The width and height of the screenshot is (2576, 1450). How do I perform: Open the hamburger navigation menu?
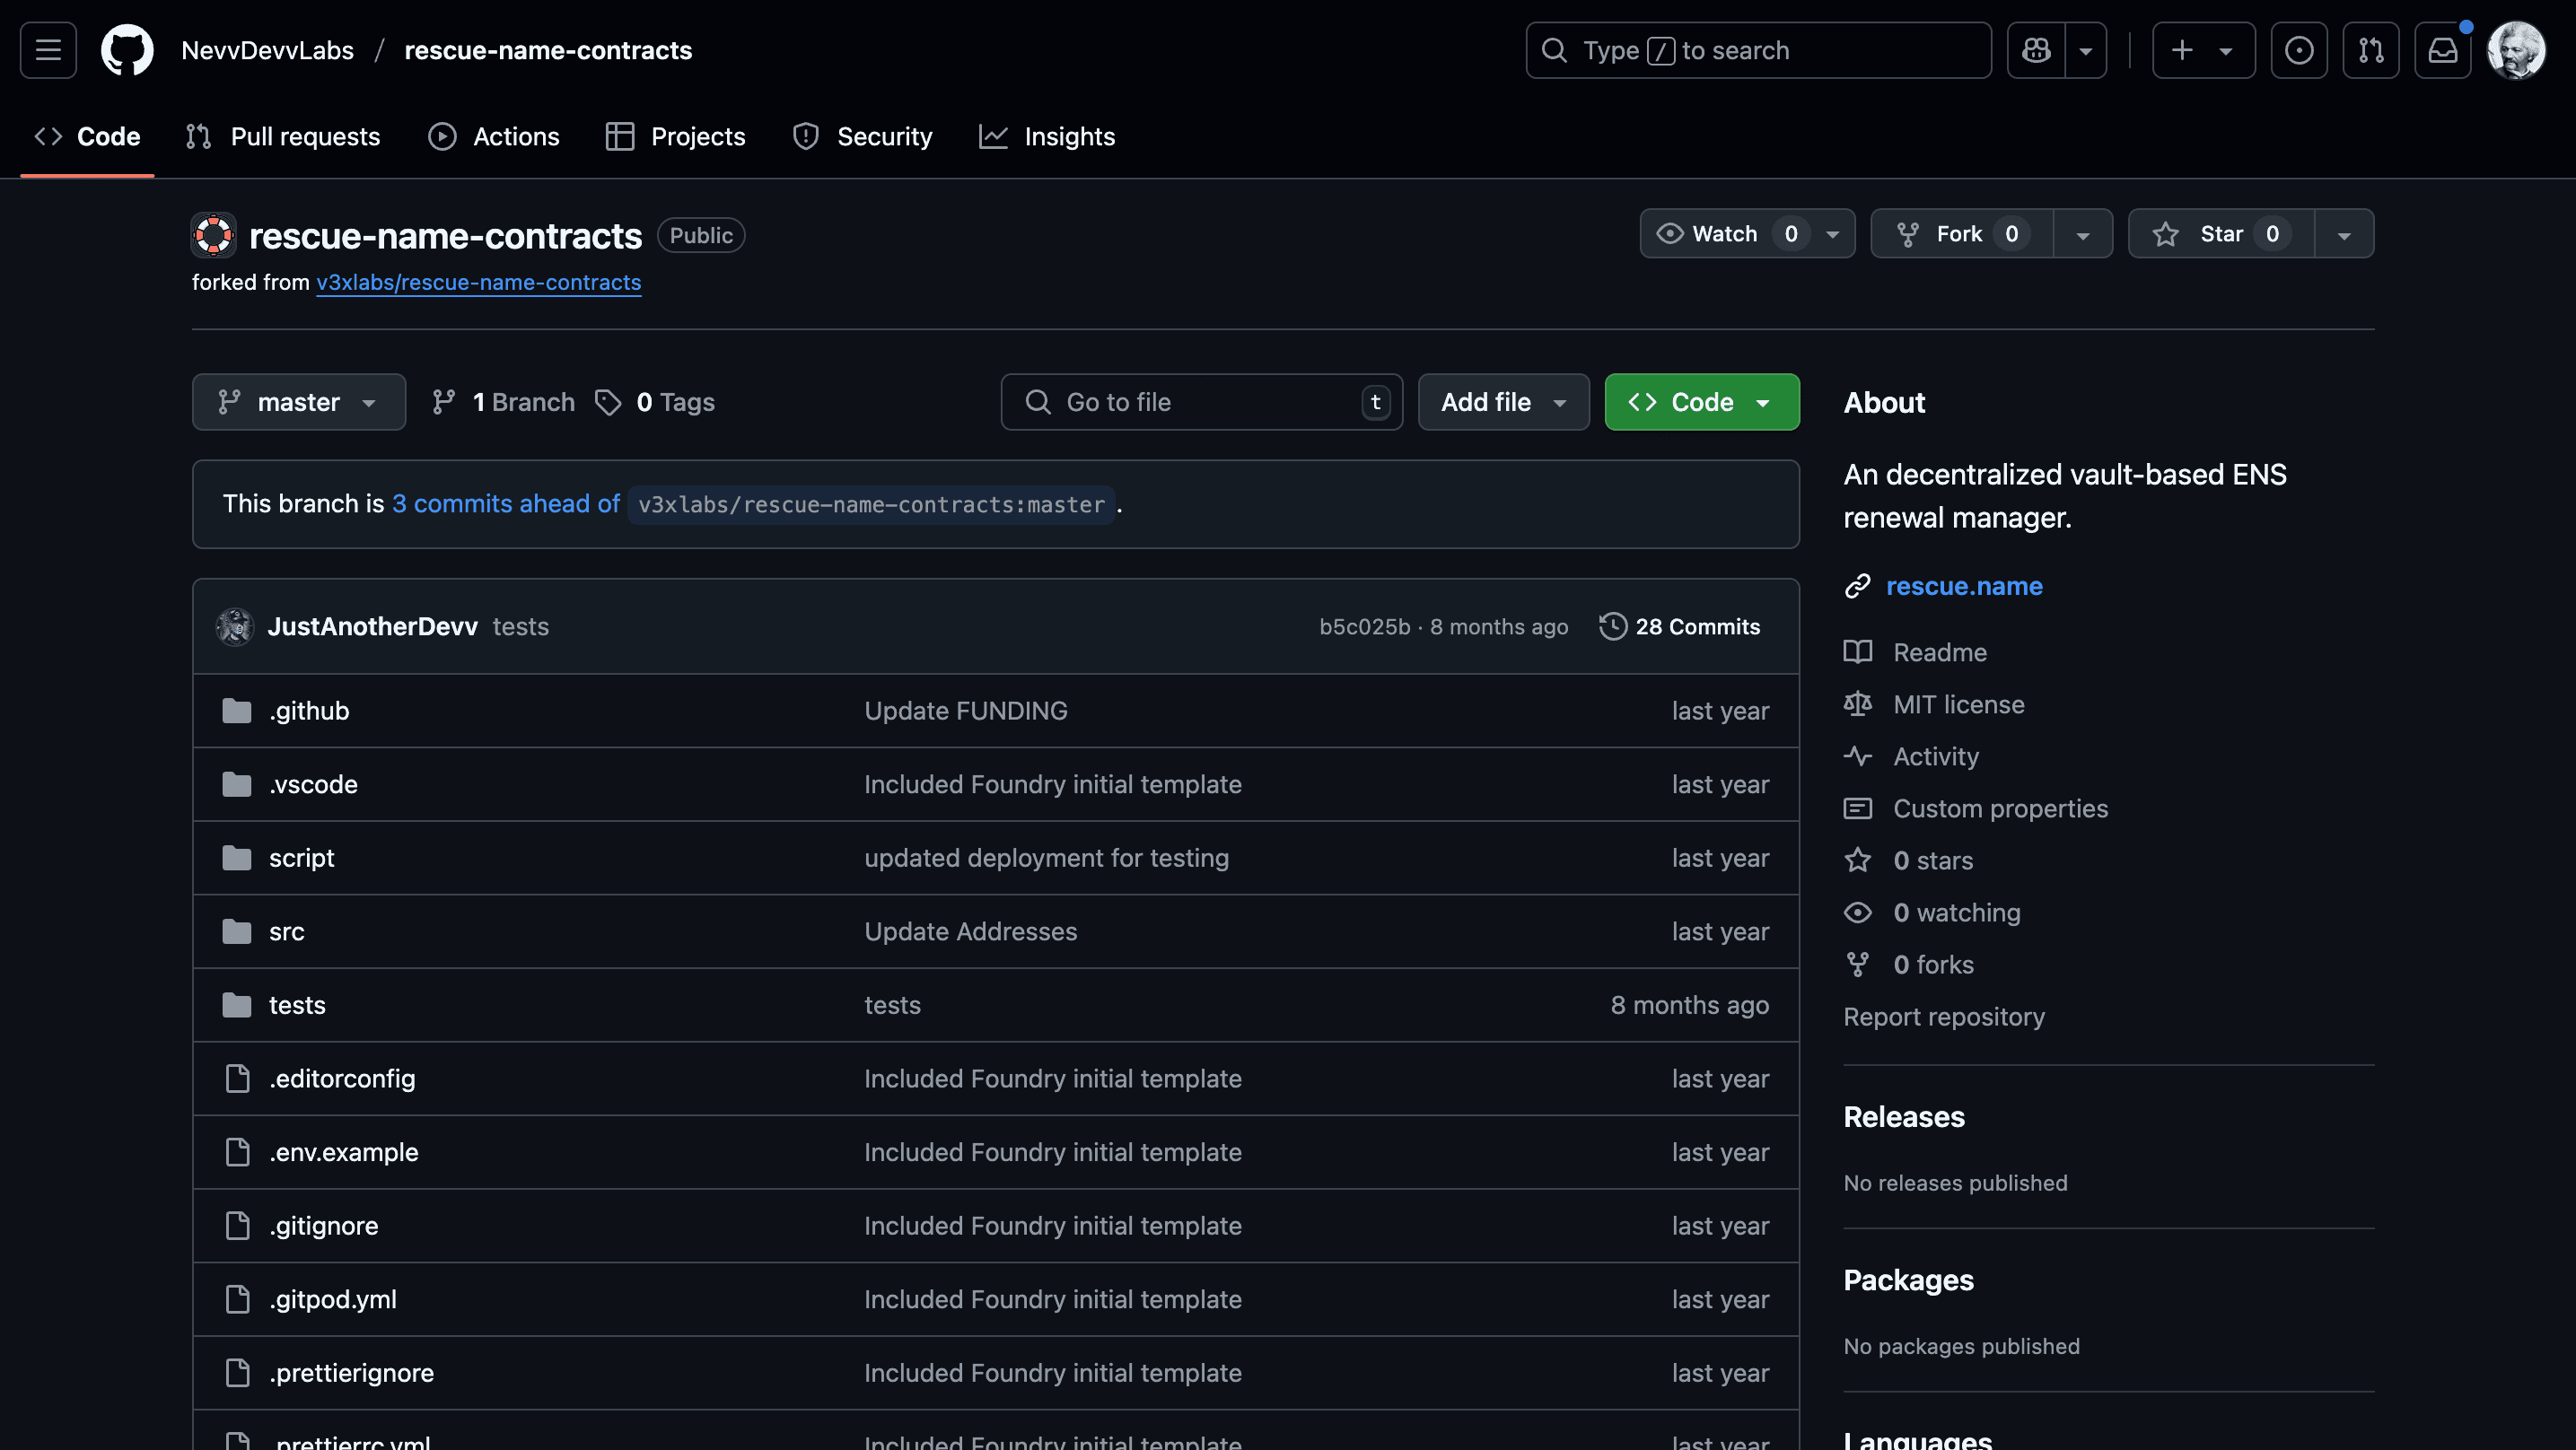[x=48, y=50]
